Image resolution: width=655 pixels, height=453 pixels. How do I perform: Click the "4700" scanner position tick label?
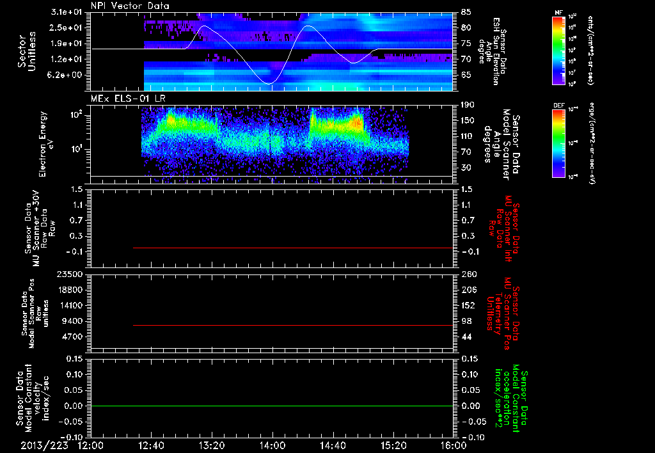coord(72,337)
